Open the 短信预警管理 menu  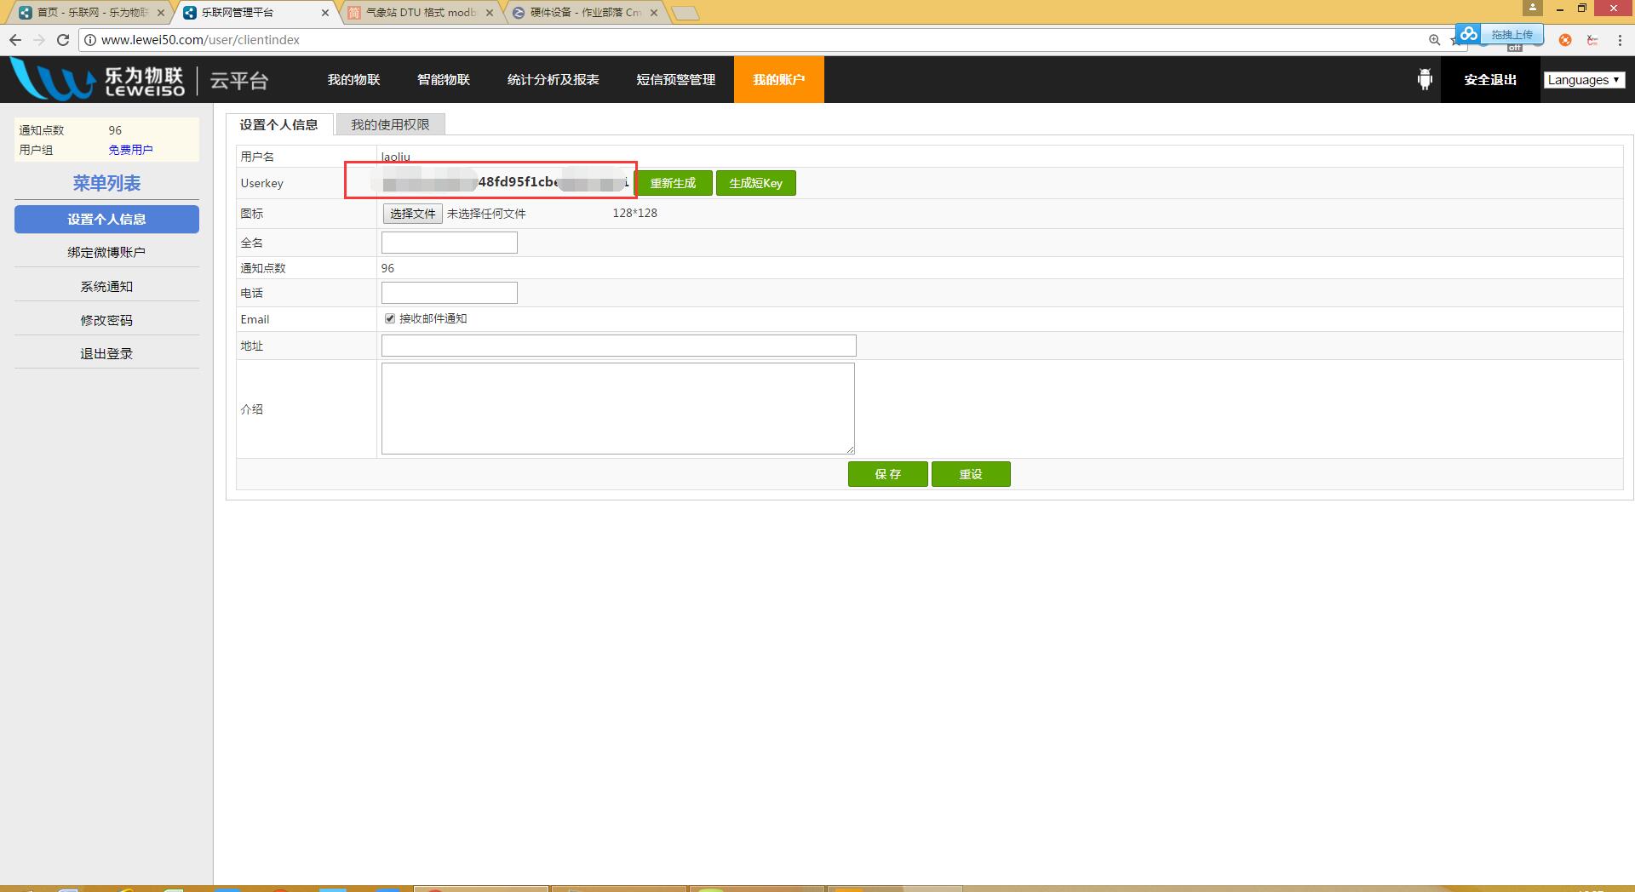click(x=676, y=79)
